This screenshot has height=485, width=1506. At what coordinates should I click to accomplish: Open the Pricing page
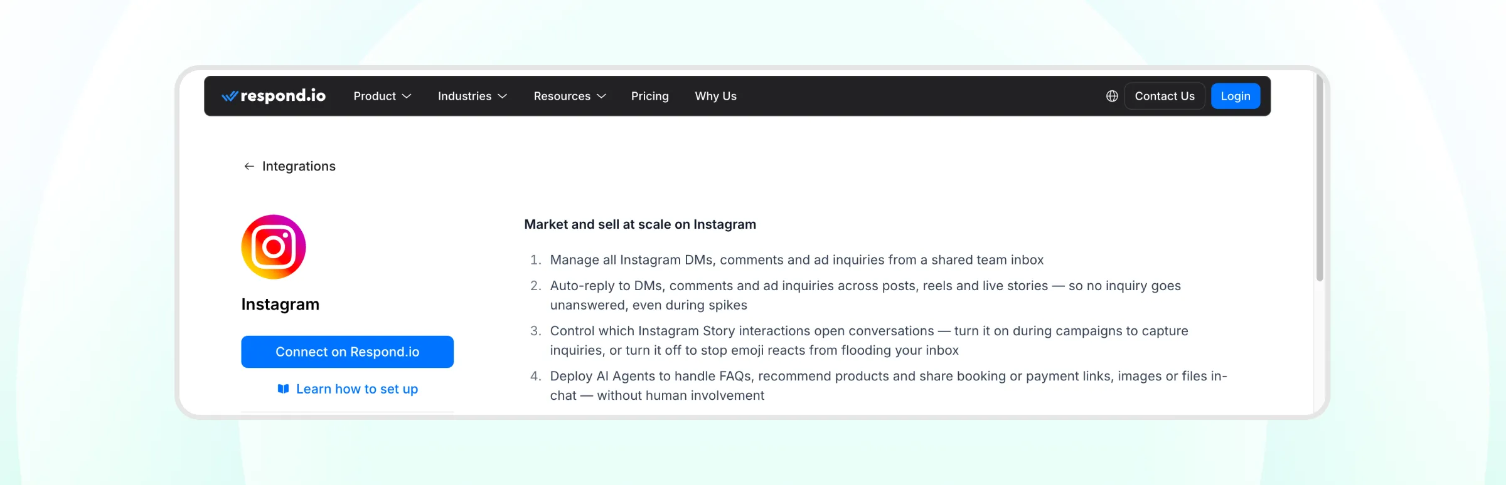coord(649,96)
